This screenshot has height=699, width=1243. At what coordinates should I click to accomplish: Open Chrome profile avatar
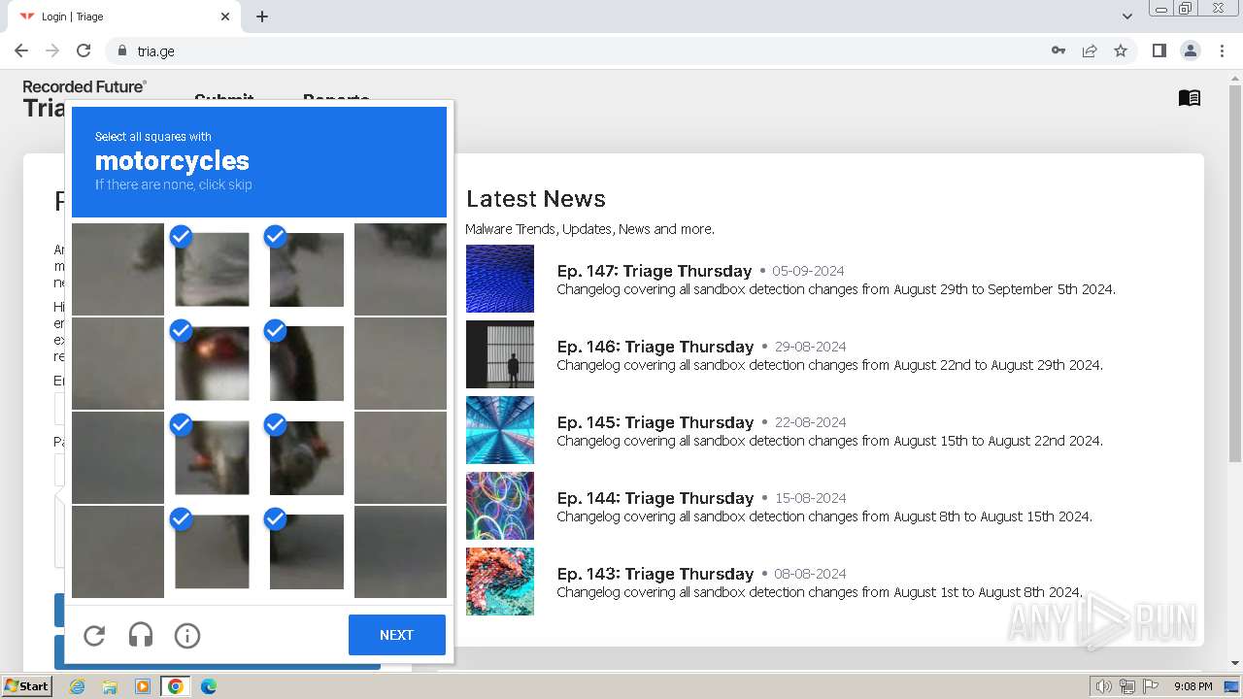pos(1190,50)
